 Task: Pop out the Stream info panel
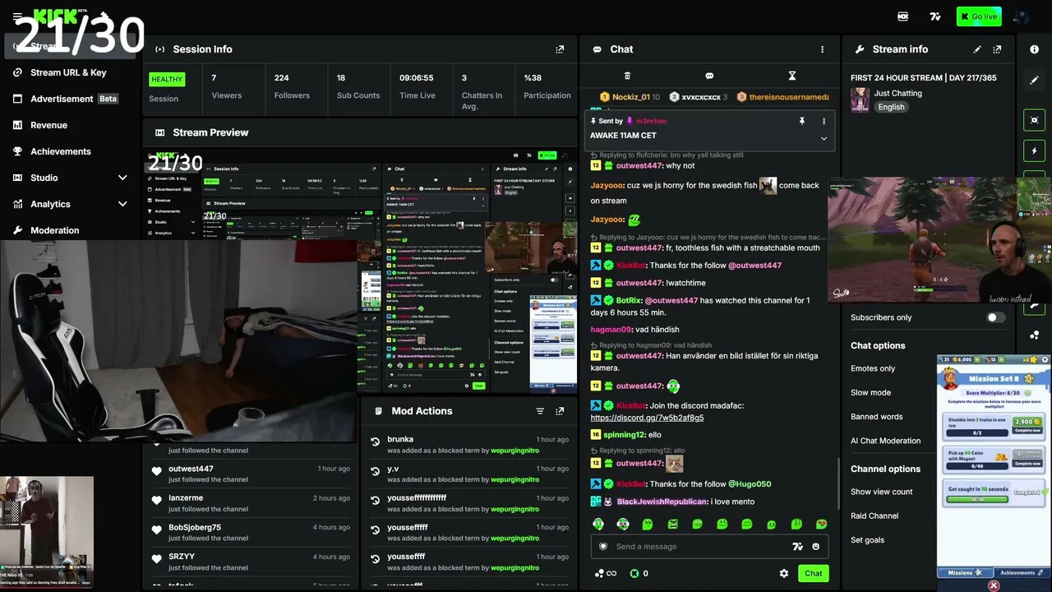[x=997, y=49]
